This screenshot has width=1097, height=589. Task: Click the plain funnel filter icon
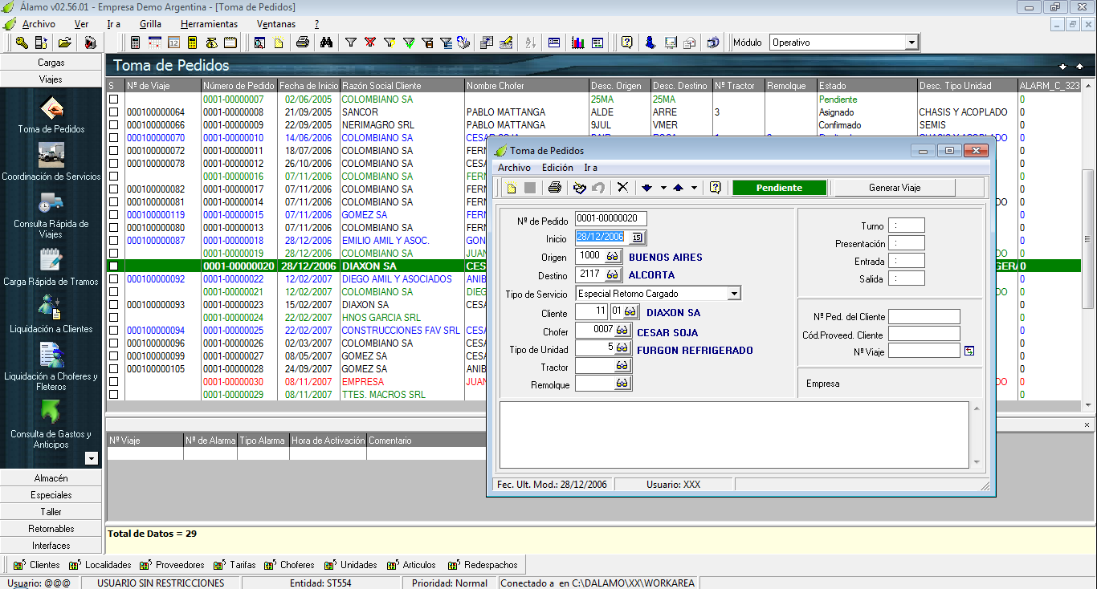(x=351, y=43)
